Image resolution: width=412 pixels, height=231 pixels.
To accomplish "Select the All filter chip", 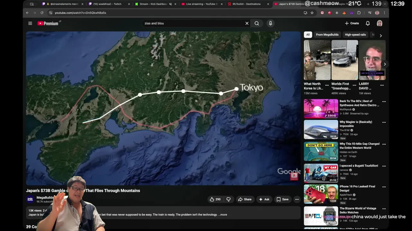I will point(308,35).
